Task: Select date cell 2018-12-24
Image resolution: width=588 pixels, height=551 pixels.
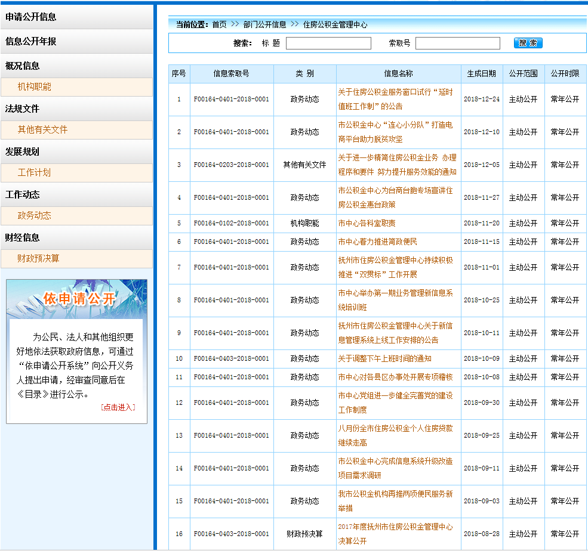Action: coord(482,99)
